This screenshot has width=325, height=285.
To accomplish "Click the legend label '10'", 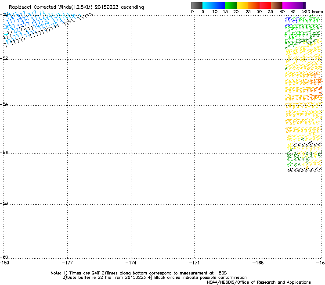I will pyautogui.click(x=215, y=12).
